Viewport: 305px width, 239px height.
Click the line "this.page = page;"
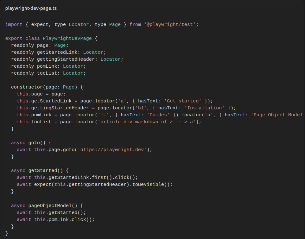pos(41,94)
